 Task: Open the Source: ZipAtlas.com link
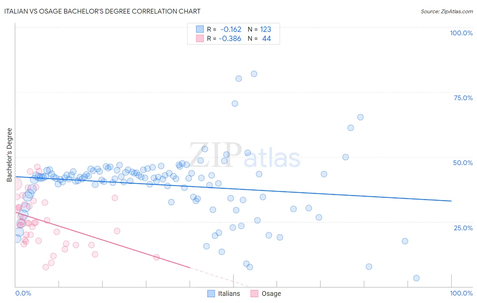tap(447, 11)
